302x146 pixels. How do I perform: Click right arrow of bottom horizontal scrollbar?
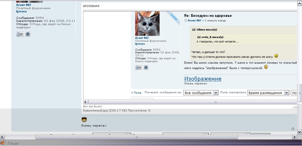point(295,137)
